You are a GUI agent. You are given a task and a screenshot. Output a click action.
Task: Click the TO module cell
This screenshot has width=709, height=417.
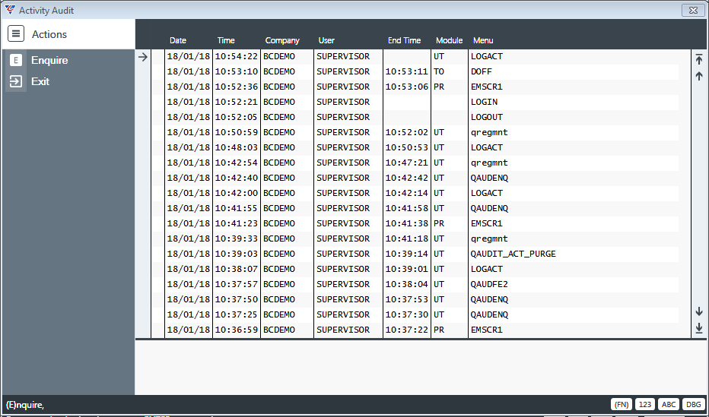(x=439, y=71)
